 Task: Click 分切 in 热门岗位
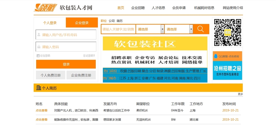point(153,71)
